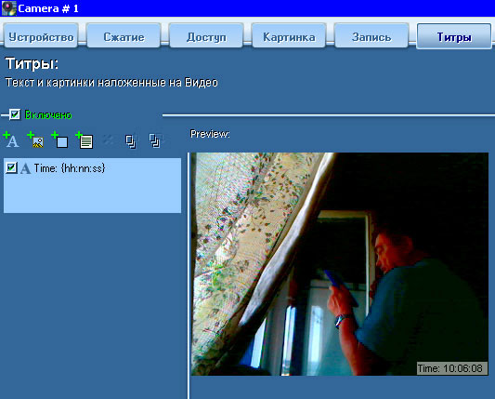Click the text-type A icon in overlay row
The height and width of the screenshot is (399, 495).
(25, 168)
